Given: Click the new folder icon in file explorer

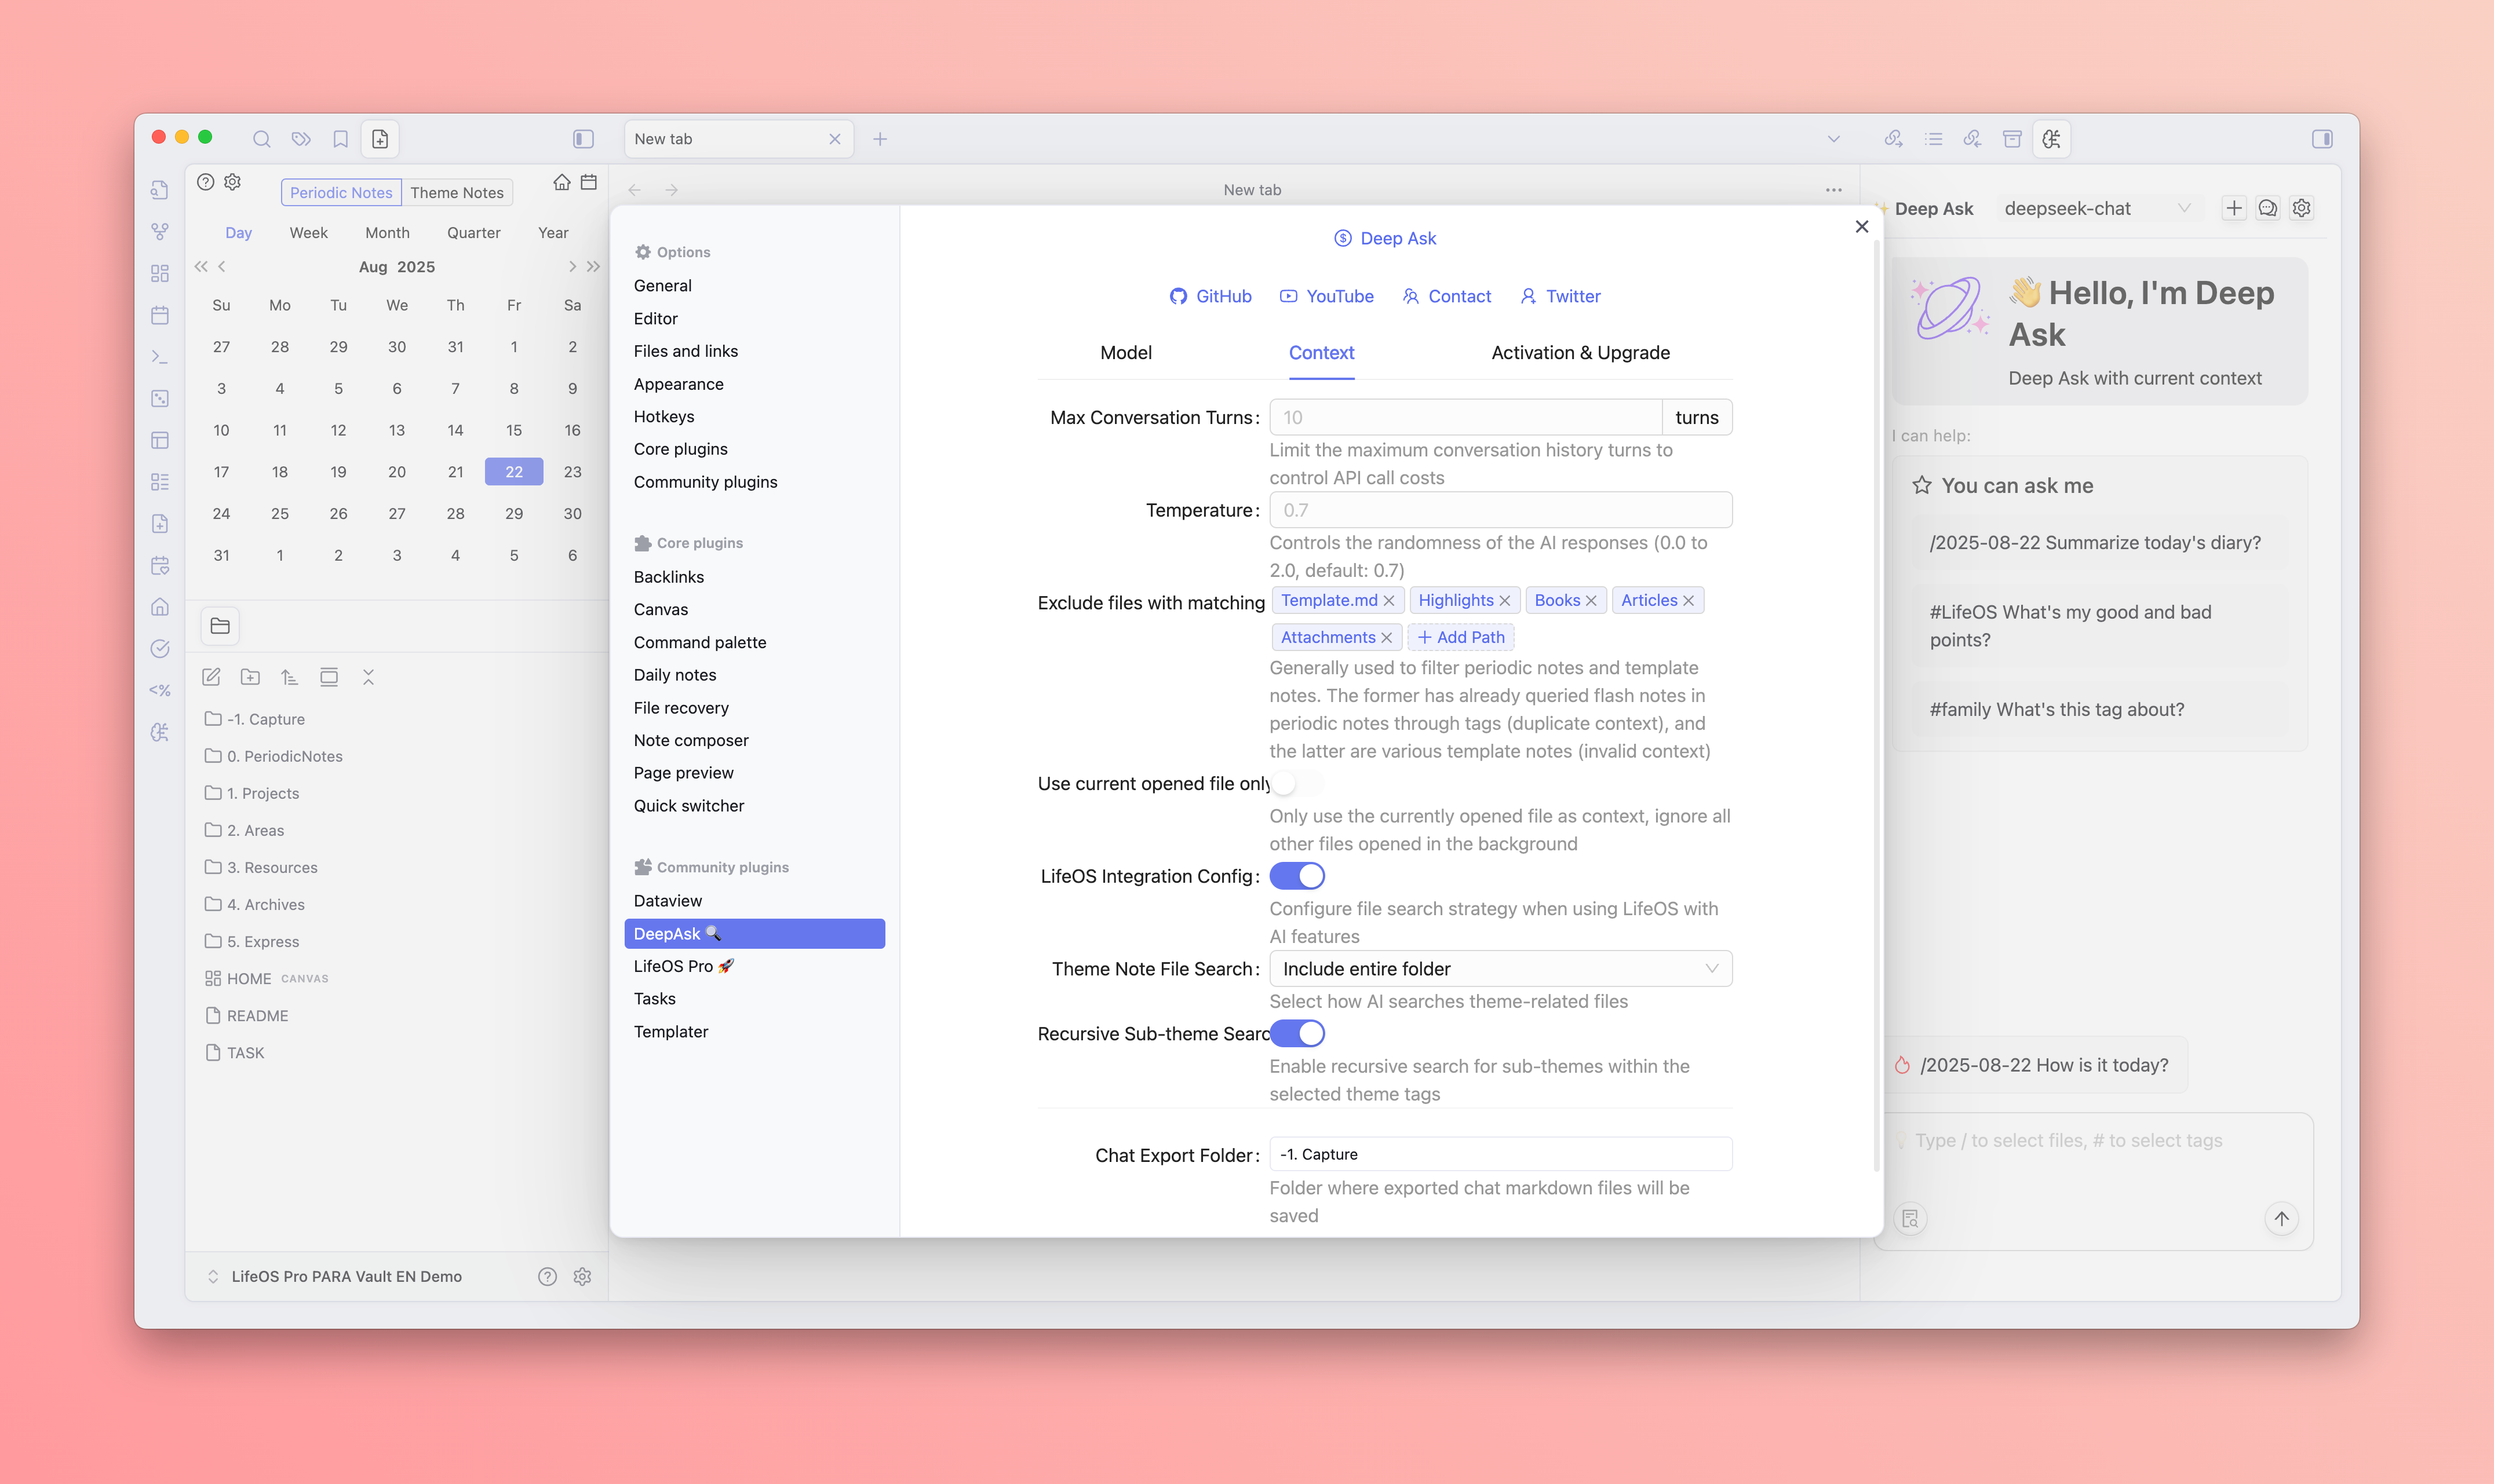Looking at the screenshot, I should click(x=250, y=677).
